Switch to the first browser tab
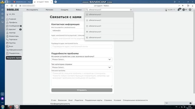This screenshot has height=109, width=195. (x=22, y=2)
